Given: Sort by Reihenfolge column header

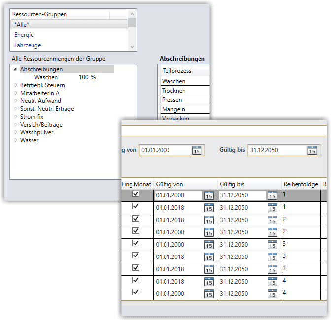Looking at the screenshot, I should coord(301,184).
